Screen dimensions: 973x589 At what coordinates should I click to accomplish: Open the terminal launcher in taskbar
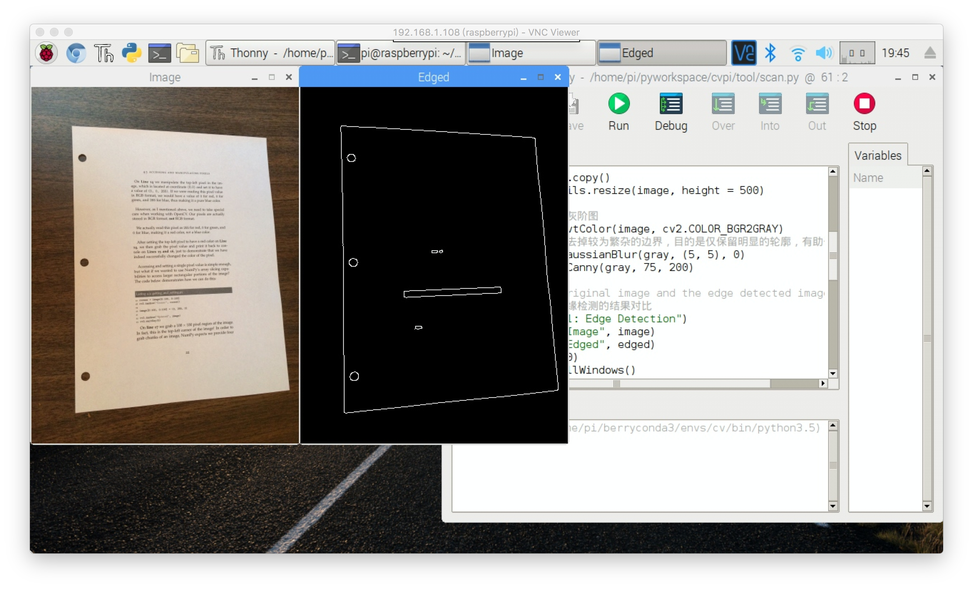point(159,53)
